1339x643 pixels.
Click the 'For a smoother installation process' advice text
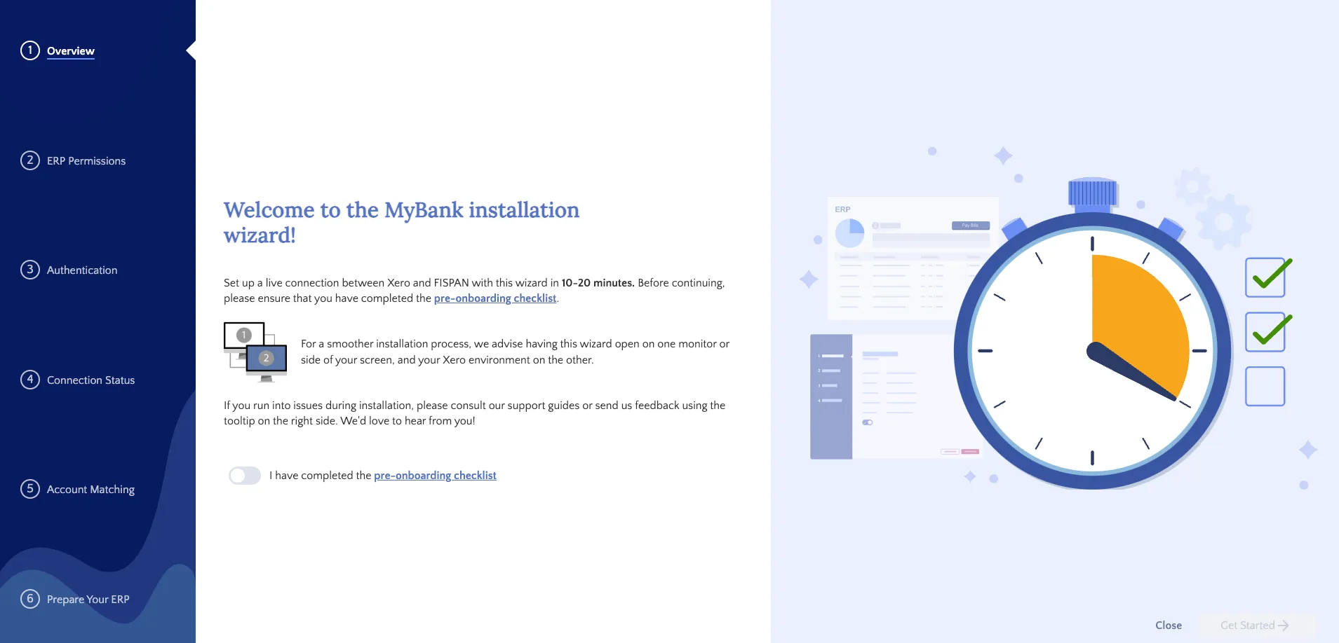click(x=515, y=352)
